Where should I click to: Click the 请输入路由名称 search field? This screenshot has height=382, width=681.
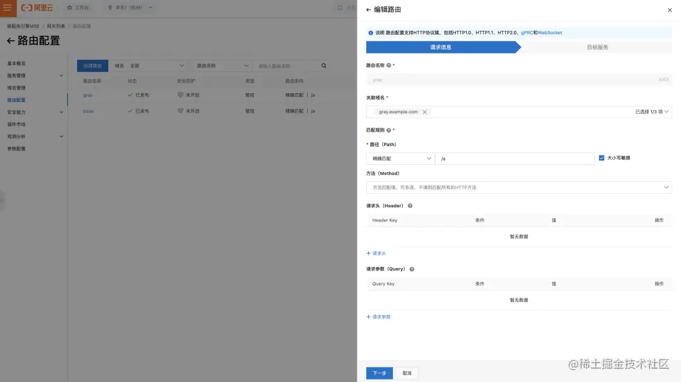[x=287, y=66]
